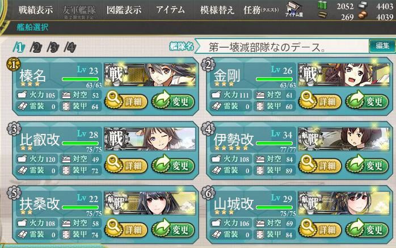Click the fleet name text field

[283, 47]
